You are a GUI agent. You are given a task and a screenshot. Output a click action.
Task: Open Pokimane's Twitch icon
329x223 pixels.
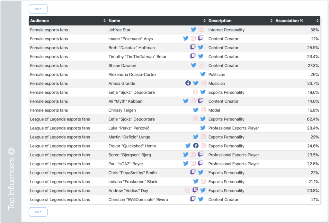(x=201, y=38)
